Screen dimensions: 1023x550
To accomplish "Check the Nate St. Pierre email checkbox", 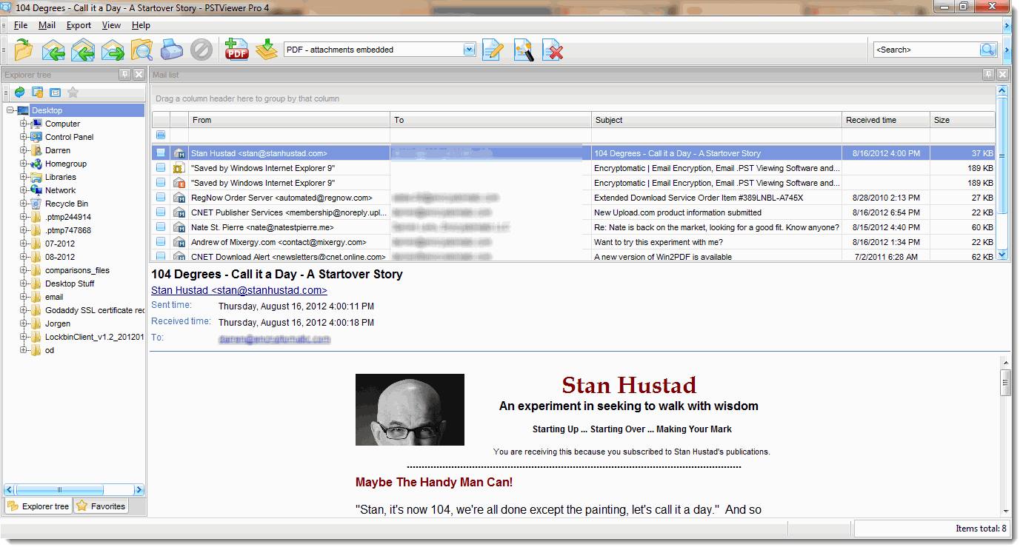I will (161, 227).
